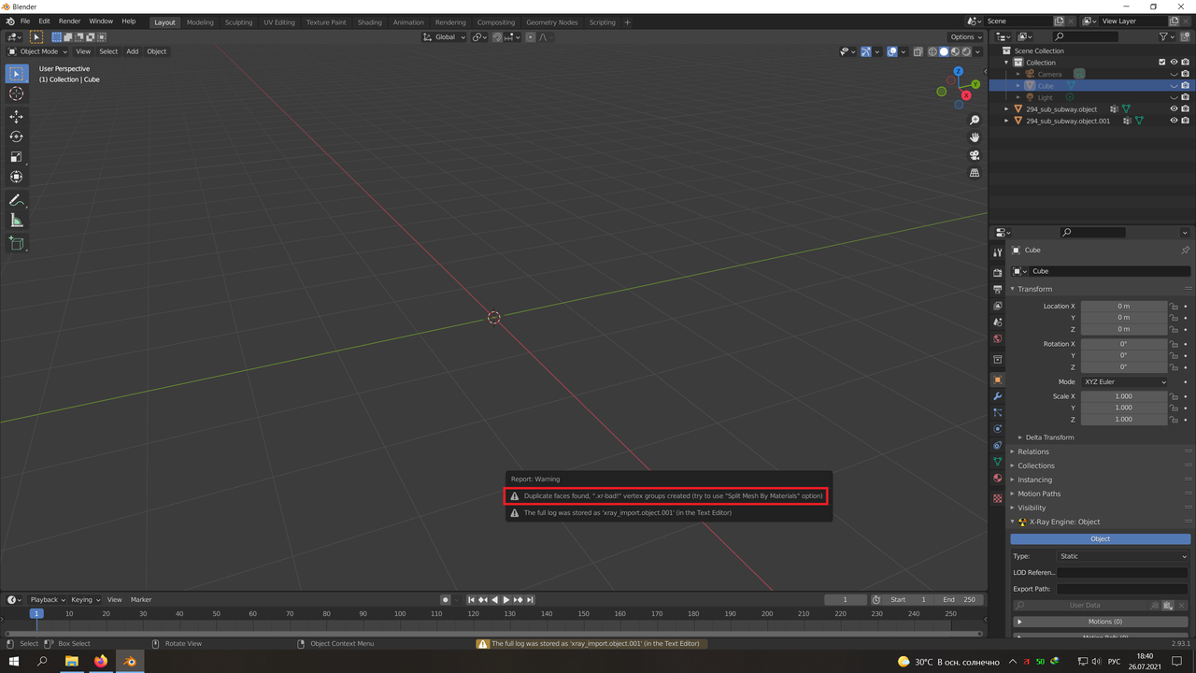This screenshot has width=1196, height=673.
Task: Toggle Cube visibility eye icon
Action: tap(1174, 86)
